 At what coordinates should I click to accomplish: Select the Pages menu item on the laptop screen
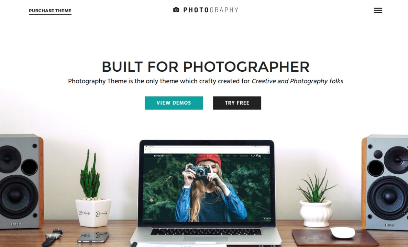228,156
